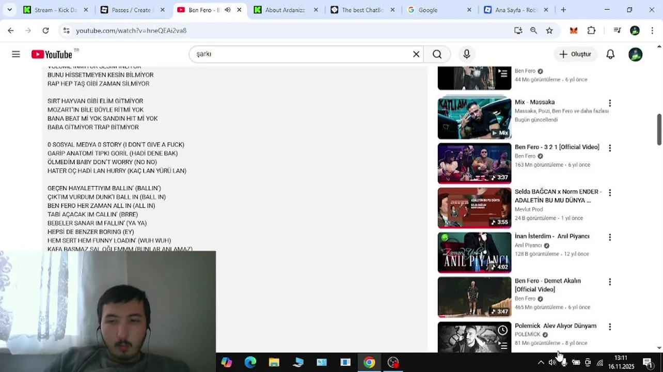
Task: Open Ben Fero - 3 2 1 video title
Action: click(557, 147)
